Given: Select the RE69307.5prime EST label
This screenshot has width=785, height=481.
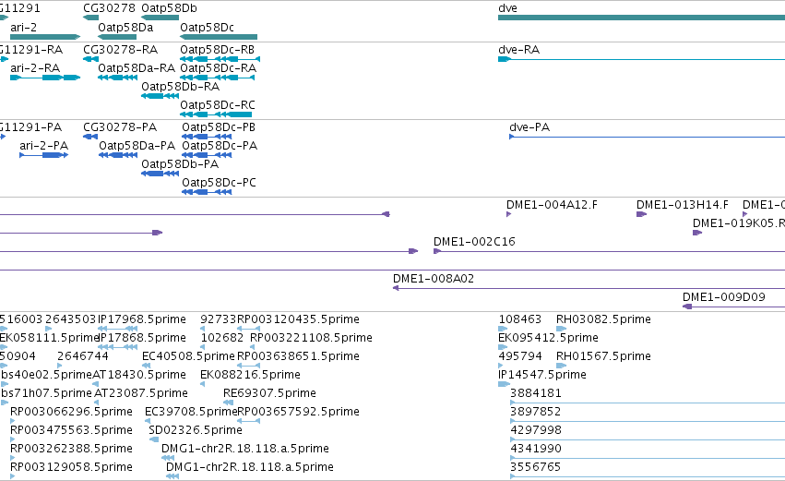Looking at the screenshot, I should tap(269, 393).
